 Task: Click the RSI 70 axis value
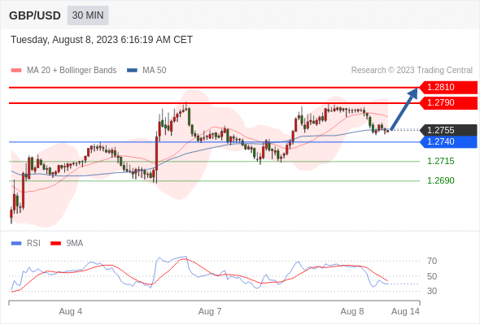point(432,261)
